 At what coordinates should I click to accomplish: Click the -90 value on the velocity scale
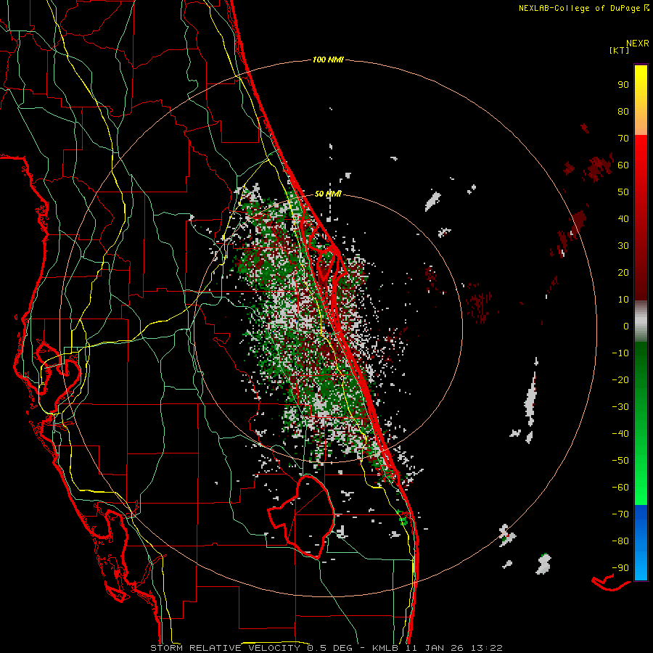click(x=620, y=568)
